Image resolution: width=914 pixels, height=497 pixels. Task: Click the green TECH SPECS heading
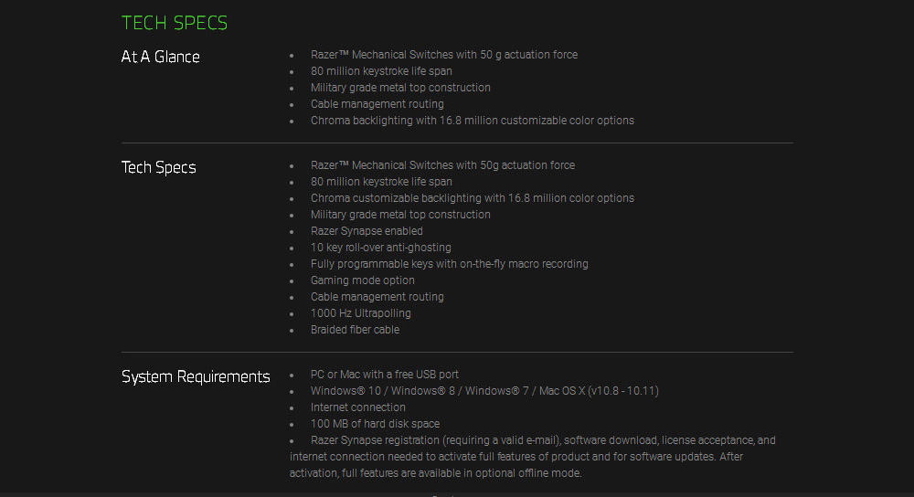(x=175, y=23)
